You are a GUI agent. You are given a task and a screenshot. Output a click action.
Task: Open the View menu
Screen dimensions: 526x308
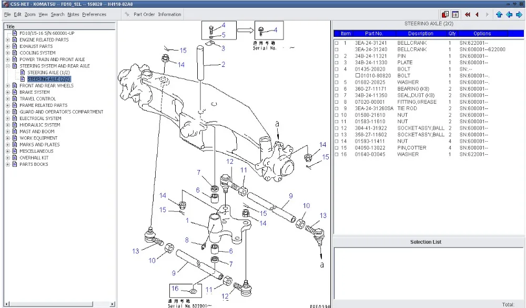click(x=43, y=14)
